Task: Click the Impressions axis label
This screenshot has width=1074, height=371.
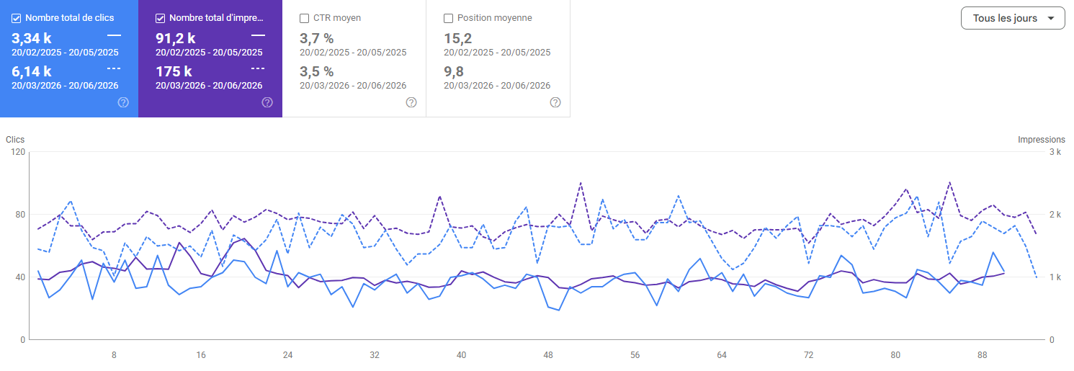Action: tap(1041, 140)
